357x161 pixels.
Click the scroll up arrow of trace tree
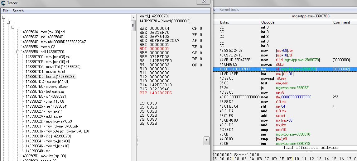(133, 17)
